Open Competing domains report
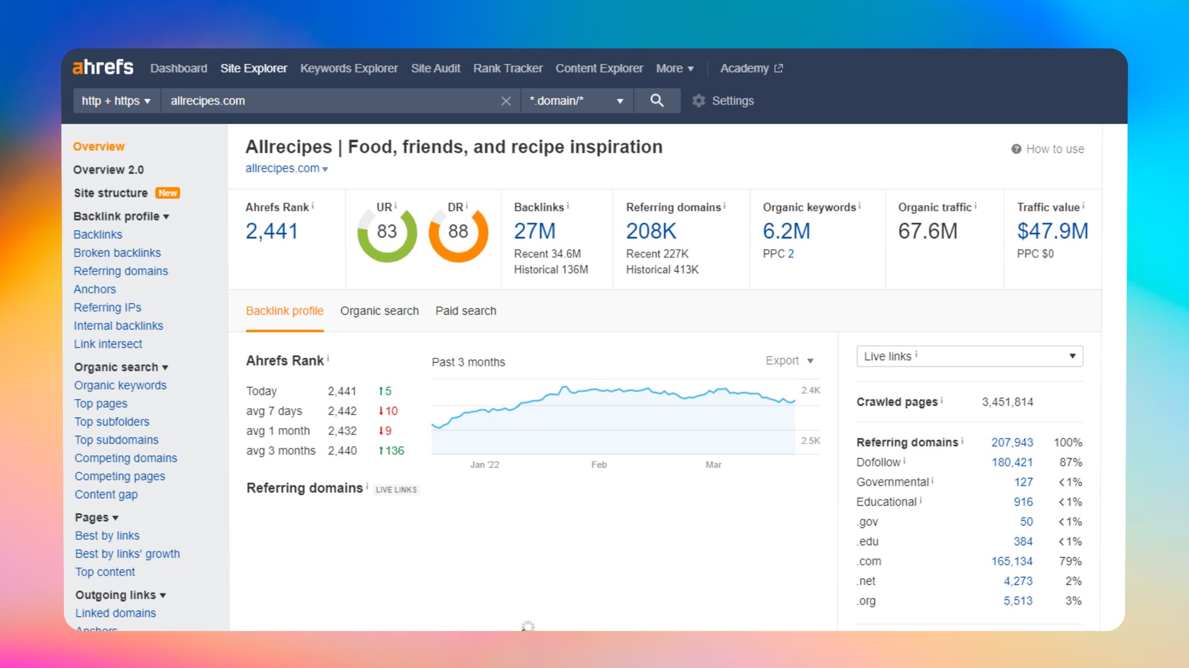This screenshot has height=668, width=1189. coord(126,458)
